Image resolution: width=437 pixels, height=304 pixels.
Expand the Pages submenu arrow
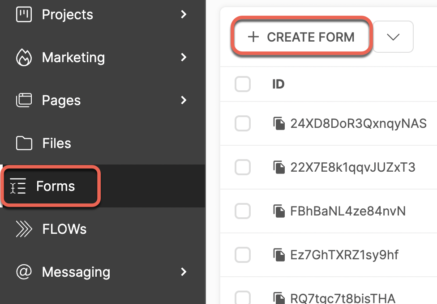[x=184, y=100]
